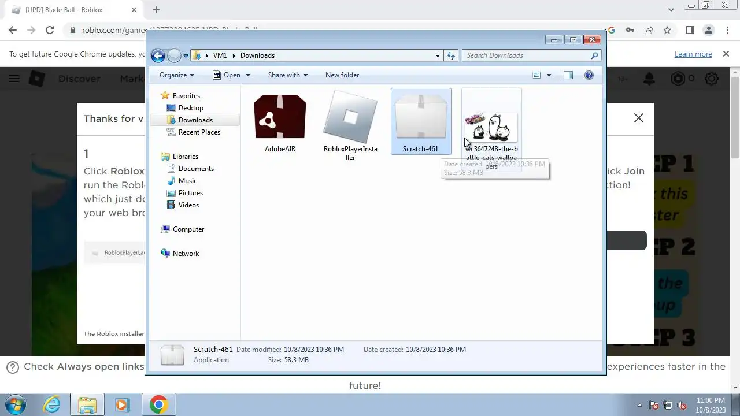740x416 pixels.
Task: Click Open in Explorer toolbar
Action: click(227, 75)
